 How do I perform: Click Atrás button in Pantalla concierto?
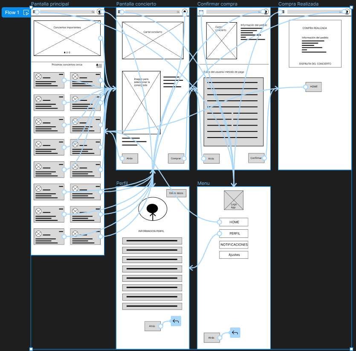click(130, 158)
